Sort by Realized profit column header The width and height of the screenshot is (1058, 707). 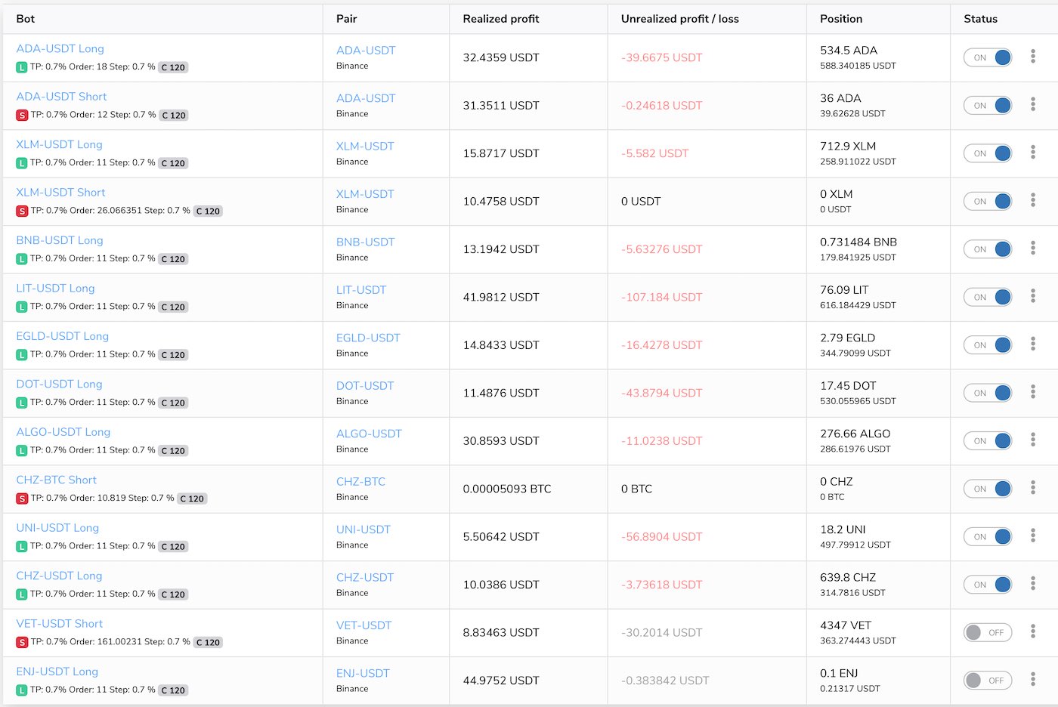[x=500, y=19]
